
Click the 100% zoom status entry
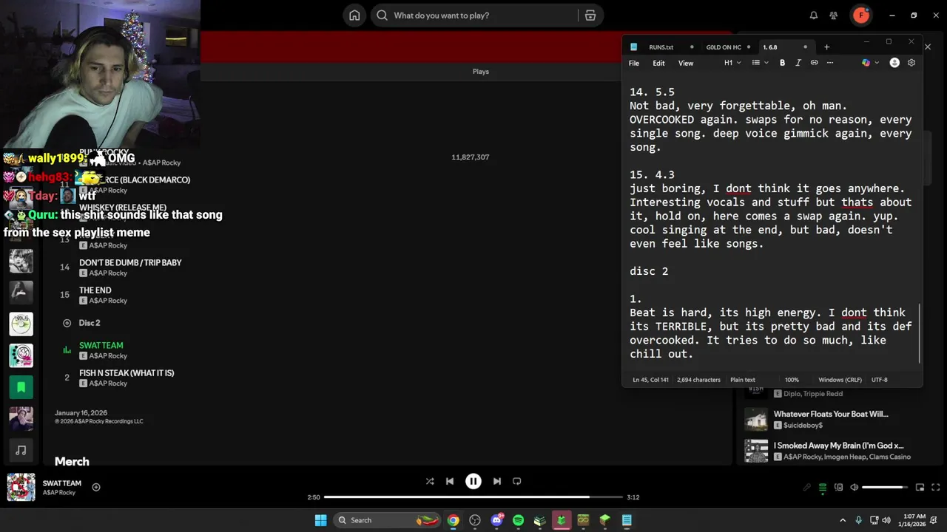click(x=792, y=380)
